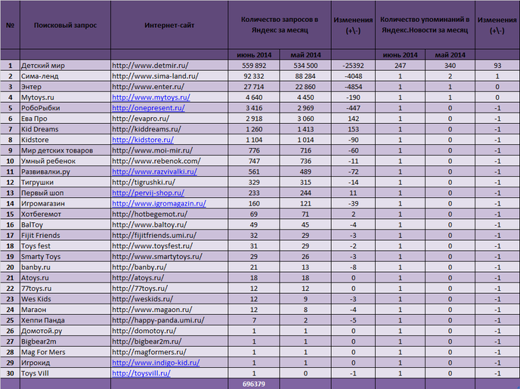
Task: Select the '27 714' value cell
Action: click(254, 87)
